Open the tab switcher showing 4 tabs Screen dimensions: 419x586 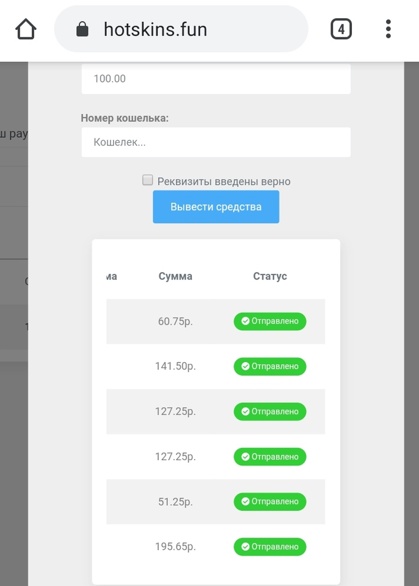[341, 29]
